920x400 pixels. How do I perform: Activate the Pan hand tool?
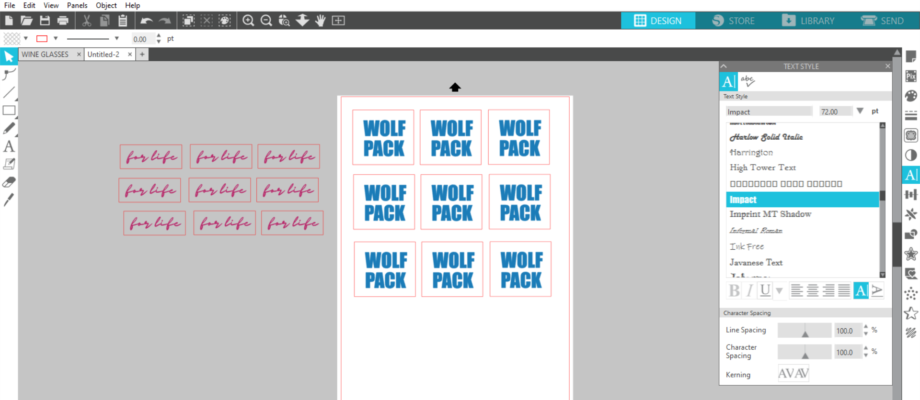pos(321,21)
